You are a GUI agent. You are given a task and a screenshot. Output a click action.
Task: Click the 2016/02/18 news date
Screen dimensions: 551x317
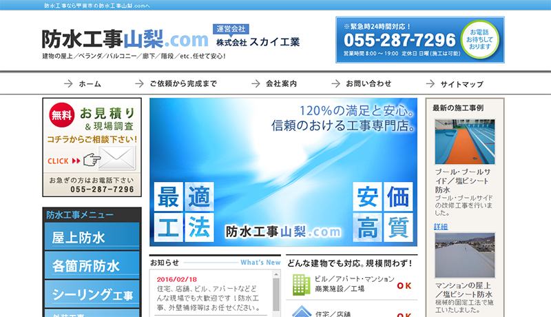[177, 279]
